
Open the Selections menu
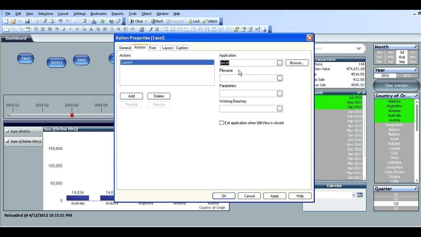(x=45, y=14)
